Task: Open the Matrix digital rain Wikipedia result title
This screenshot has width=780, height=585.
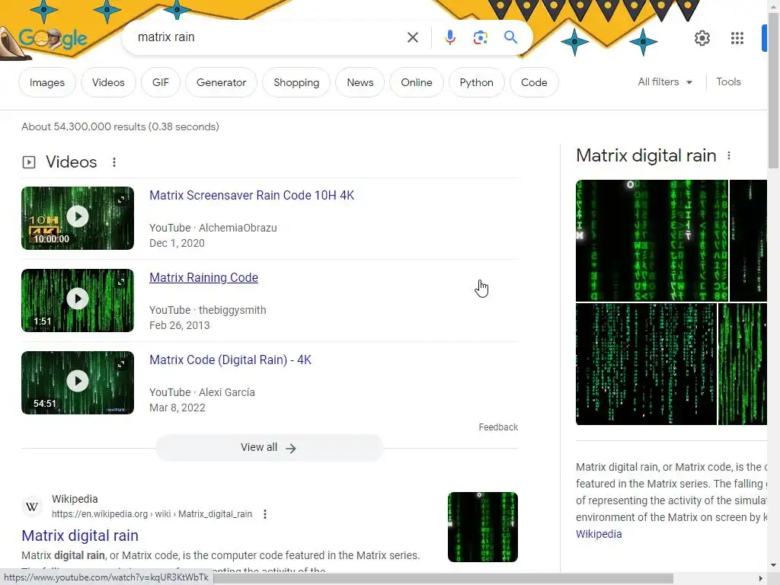Action: point(80,535)
